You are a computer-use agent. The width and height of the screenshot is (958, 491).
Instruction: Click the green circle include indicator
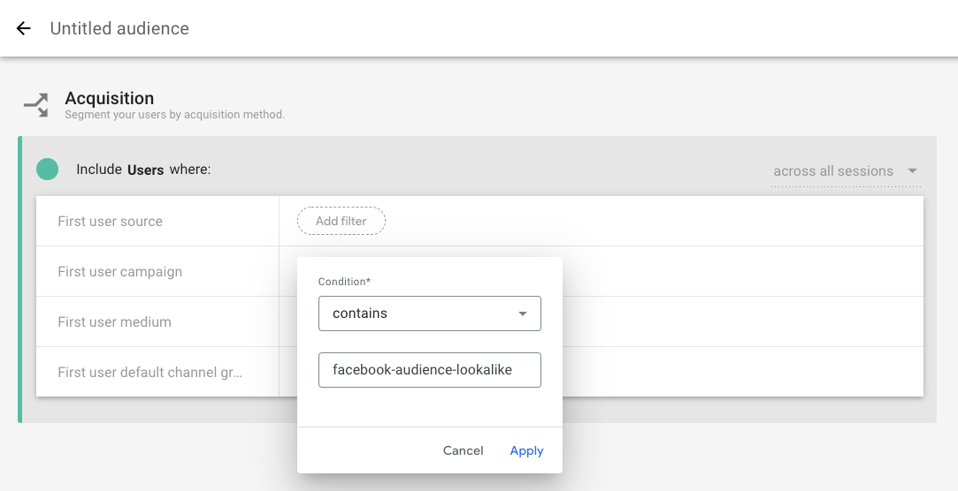coord(47,170)
